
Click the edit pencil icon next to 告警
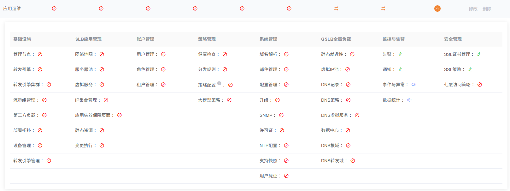[x=400, y=54]
